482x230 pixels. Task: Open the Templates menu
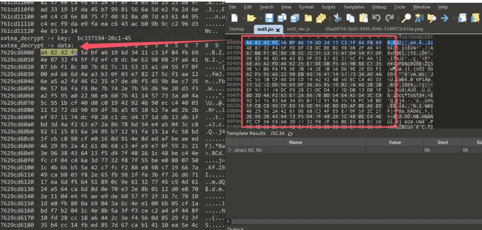pyautogui.click(x=354, y=7)
